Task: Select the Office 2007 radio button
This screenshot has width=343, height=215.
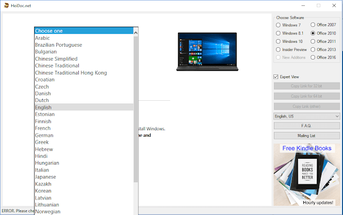Action: coord(313,25)
